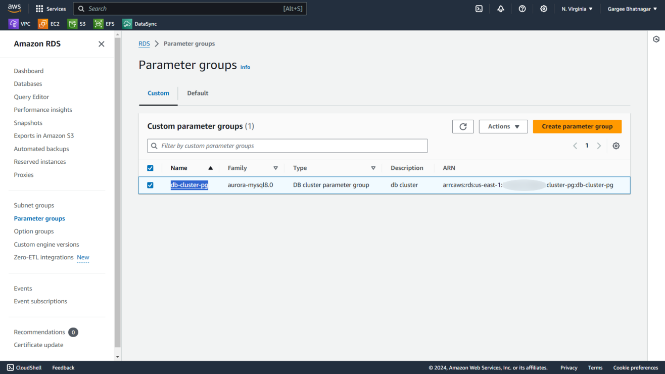Open Proxies in the sidebar
The width and height of the screenshot is (665, 374).
(24, 175)
